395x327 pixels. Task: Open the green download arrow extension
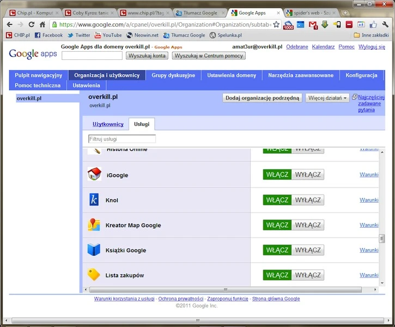pyautogui.click(x=325, y=25)
